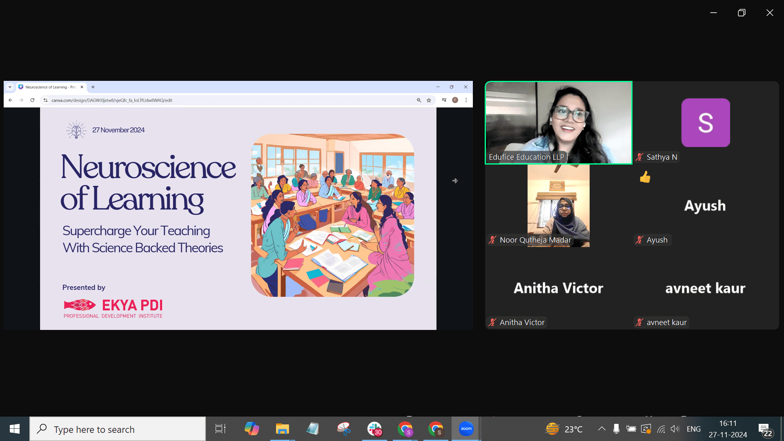Reload the Canva page
This screenshot has width=784, height=441.
coord(32,100)
